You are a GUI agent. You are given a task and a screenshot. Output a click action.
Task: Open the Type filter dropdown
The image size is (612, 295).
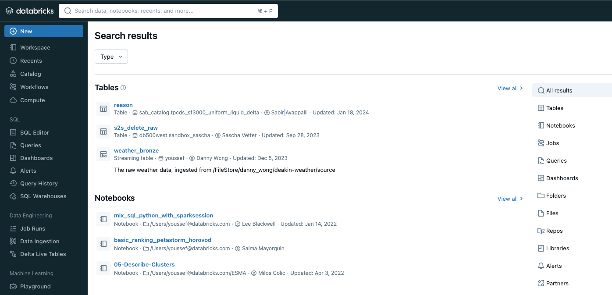[x=111, y=57]
